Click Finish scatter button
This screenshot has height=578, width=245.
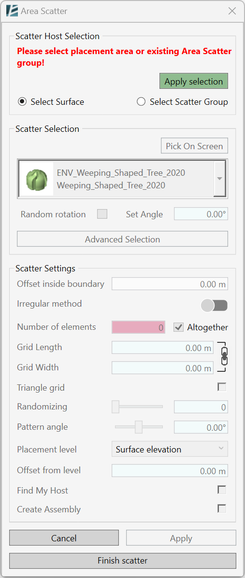pyautogui.click(x=123, y=561)
